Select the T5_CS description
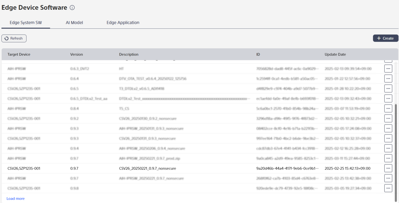This screenshot has width=399, height=203. coord(124,109)
